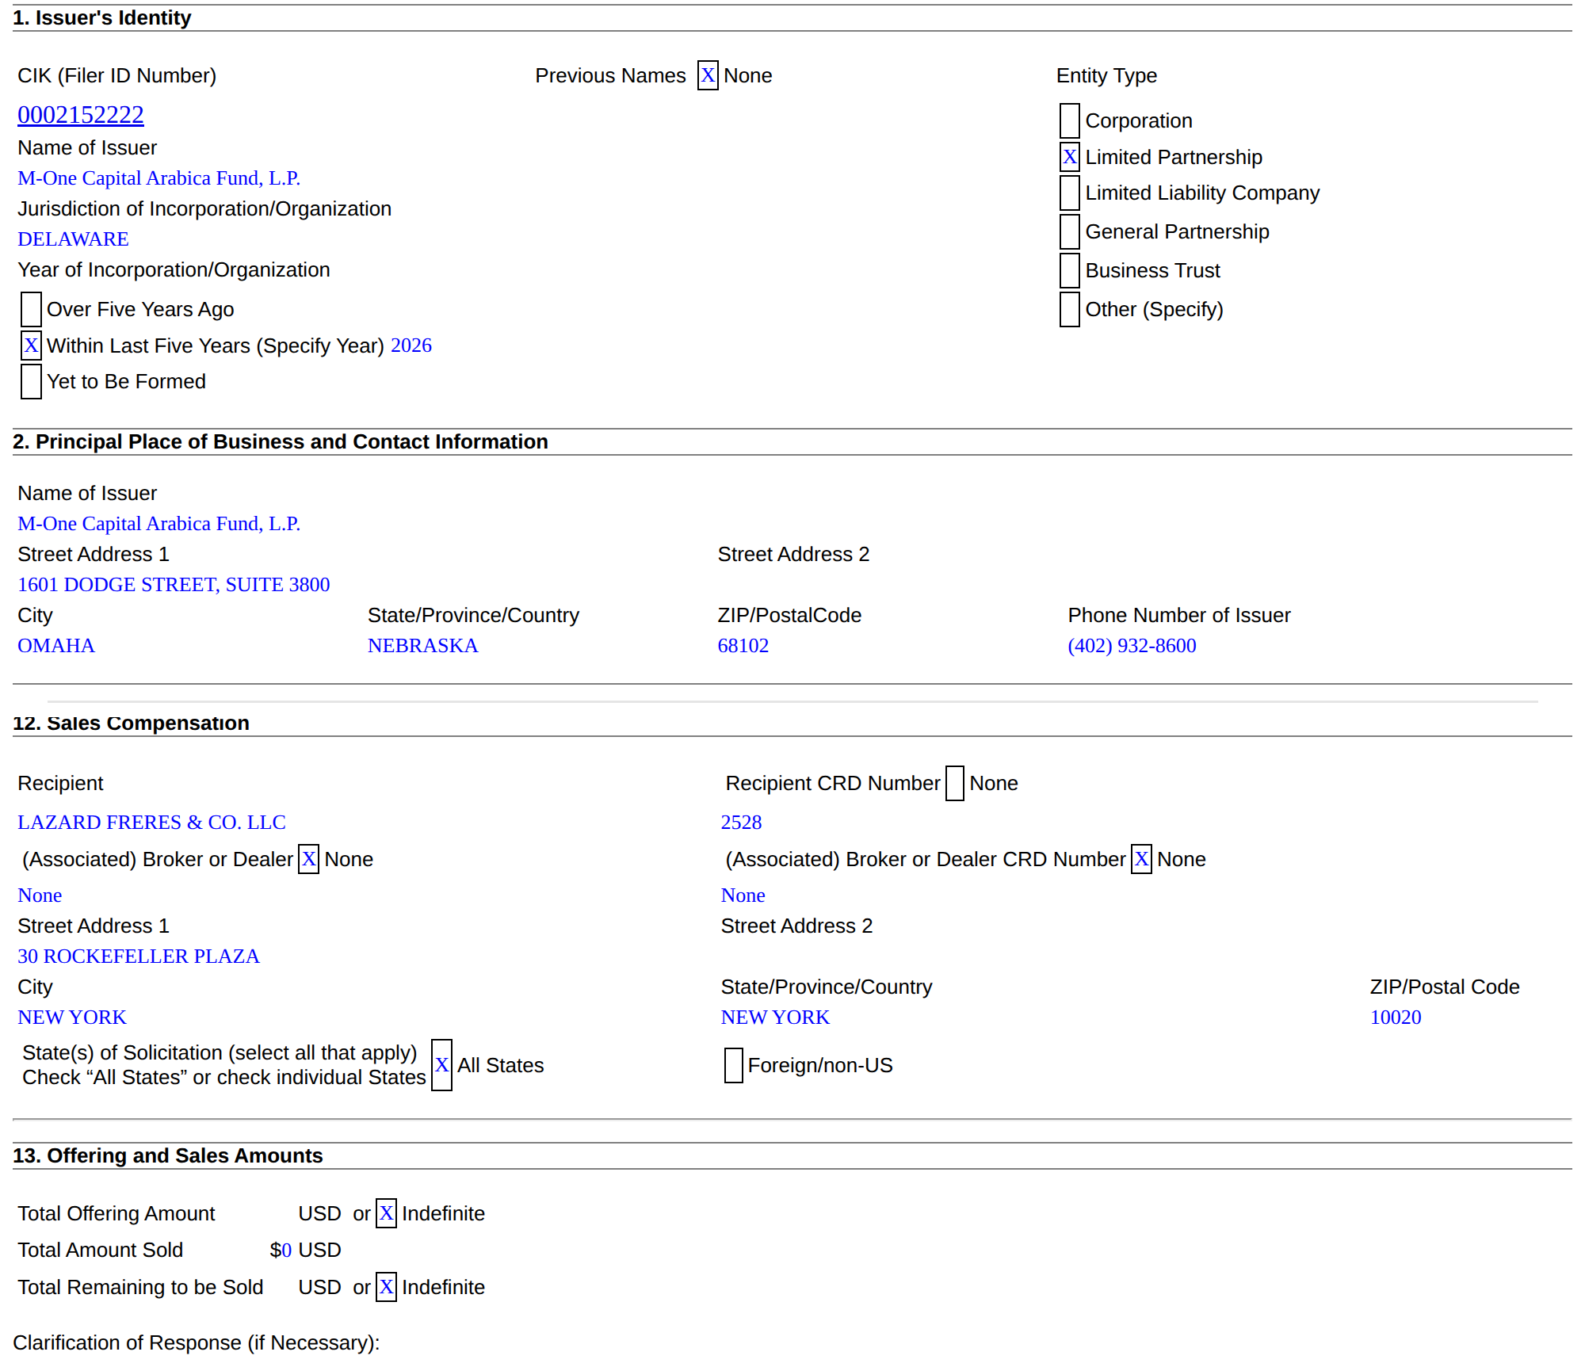Image resolution: width=1585 pixels, height=1367 pixels.
Task: Uncheck the Limited Partnership checkbox
Action: (1069, 157)
